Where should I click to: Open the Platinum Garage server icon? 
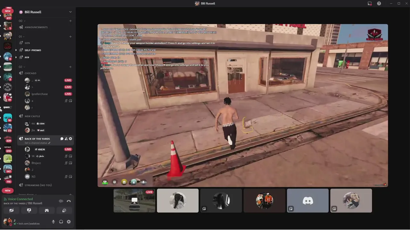pos(8,87)
